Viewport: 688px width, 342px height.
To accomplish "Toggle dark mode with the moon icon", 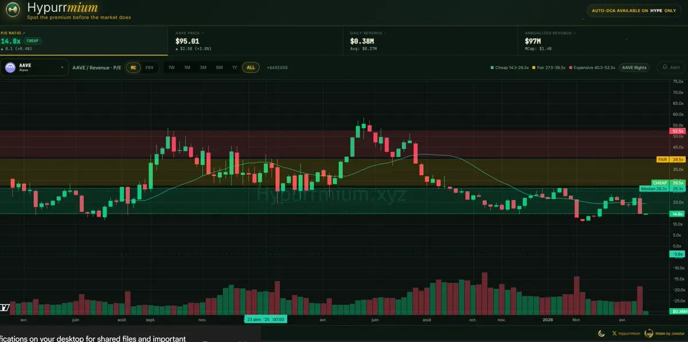I will (601, 333).
